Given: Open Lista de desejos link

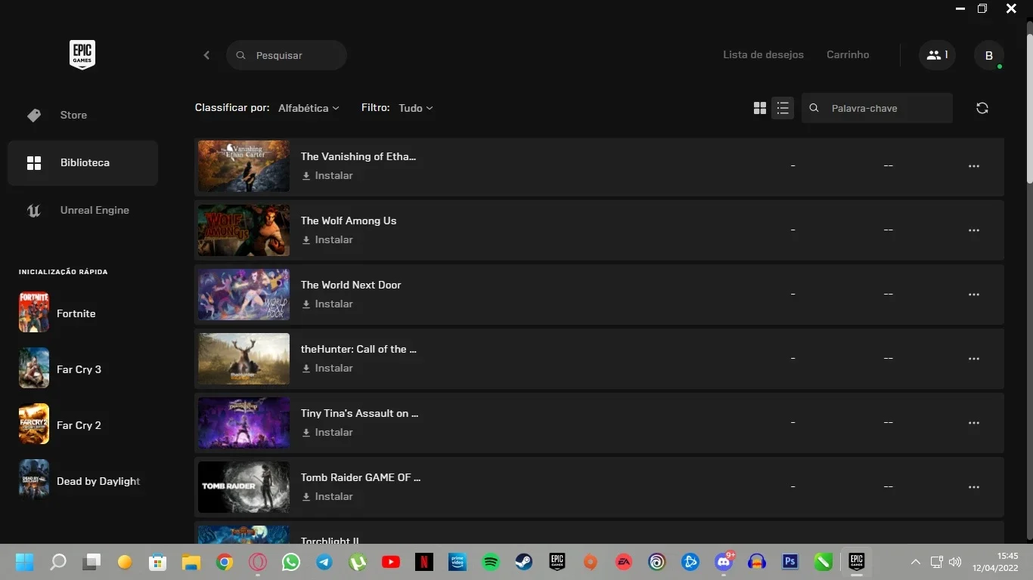Looking at the screenshot, I should (x=763, y=54).
